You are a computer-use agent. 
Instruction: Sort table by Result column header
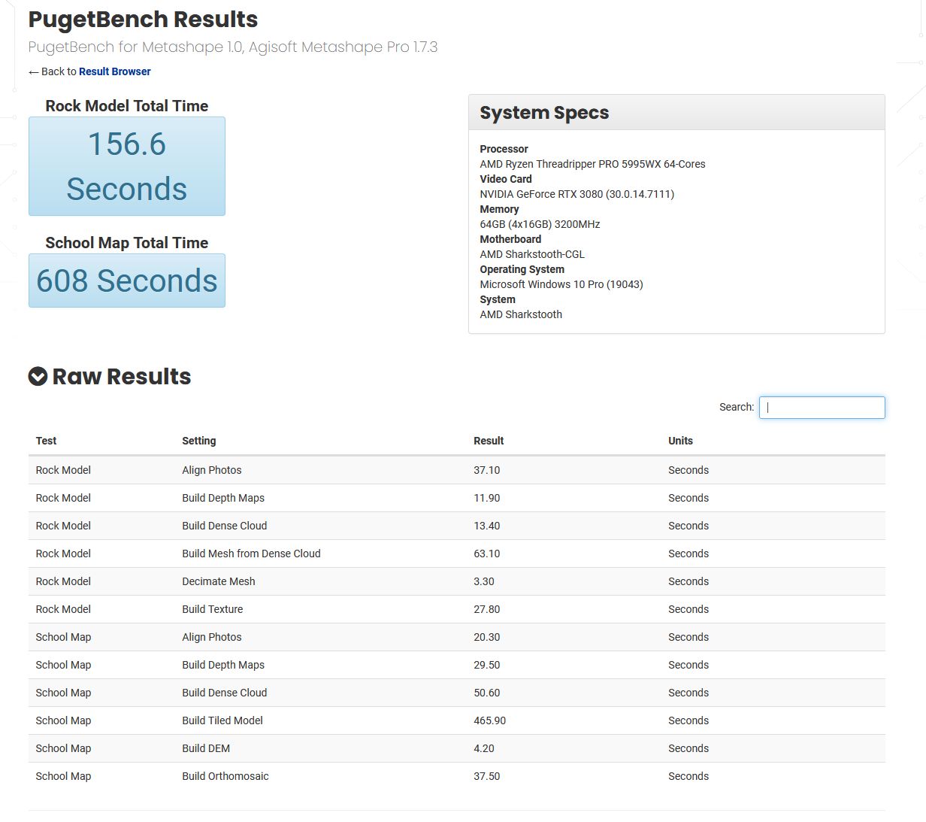point(489,441)
